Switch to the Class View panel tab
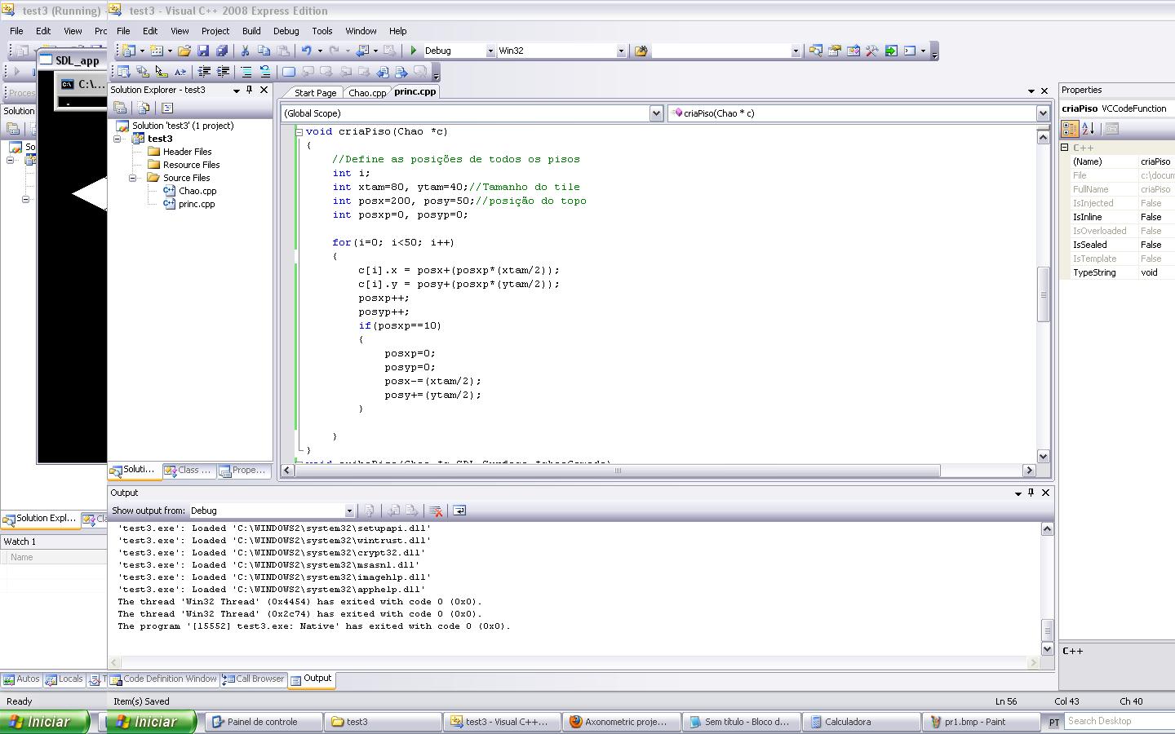 pos(188,470)
